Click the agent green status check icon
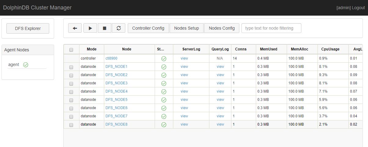The image size is (368, 147). click(x=26, y=65)
